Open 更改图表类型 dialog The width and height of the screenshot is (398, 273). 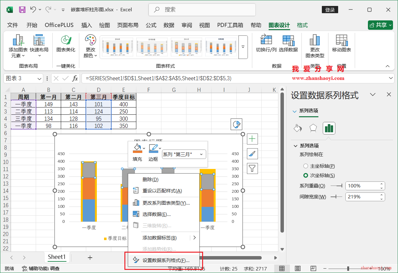(315, 45)
